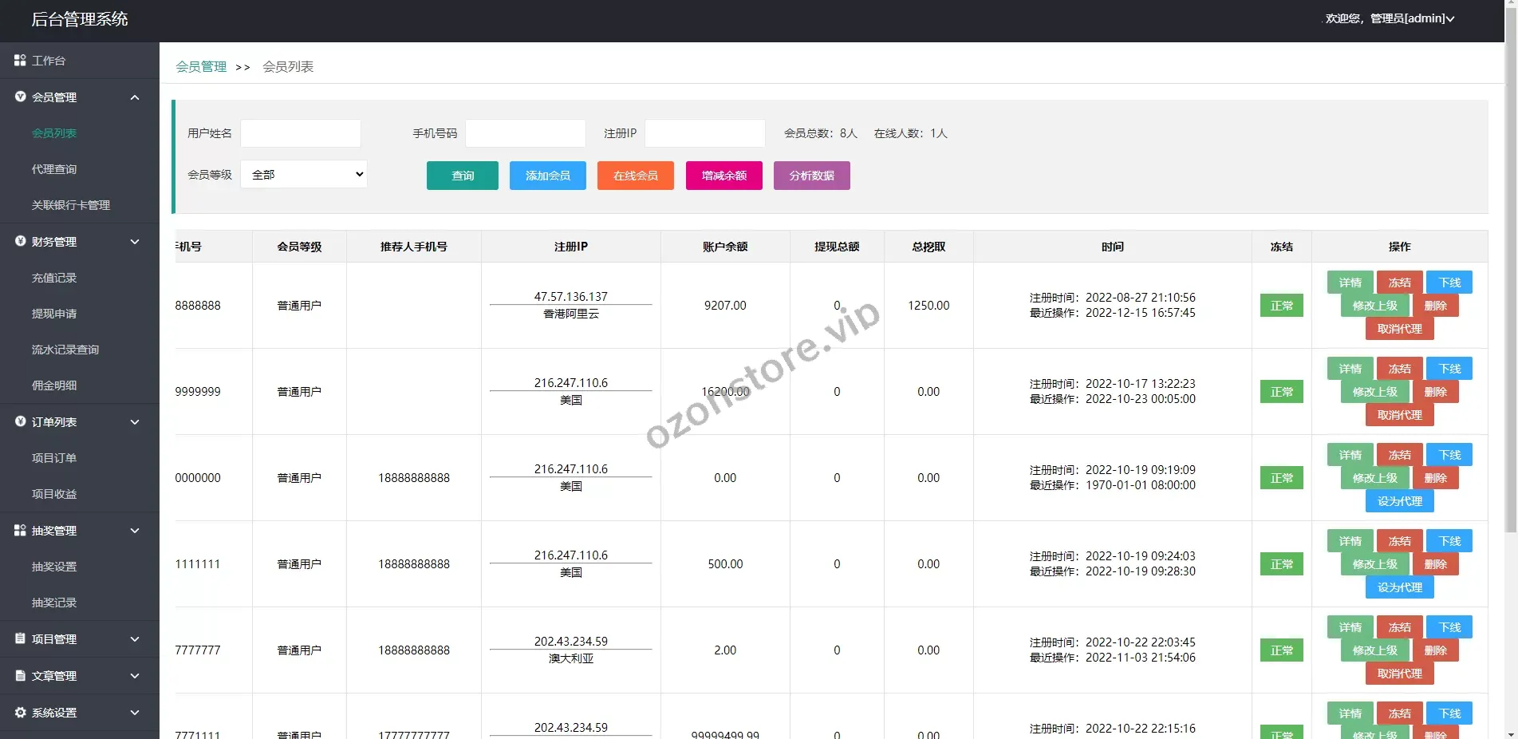
Task: Click the 正常 status badge in first row
Action: 1281,306
